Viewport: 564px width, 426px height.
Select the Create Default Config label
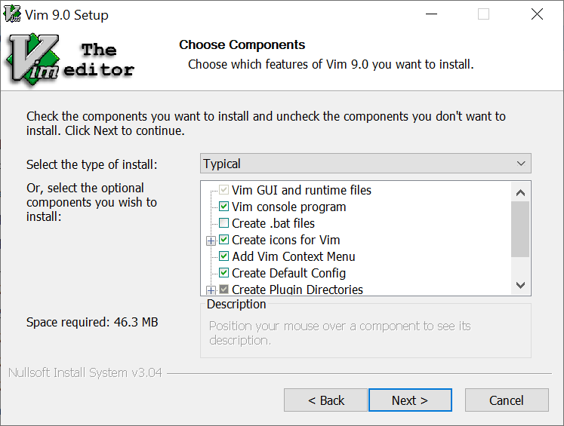[289, 273]
